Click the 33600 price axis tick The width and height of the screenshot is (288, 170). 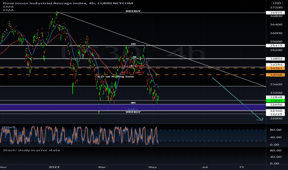pos(276,84)
